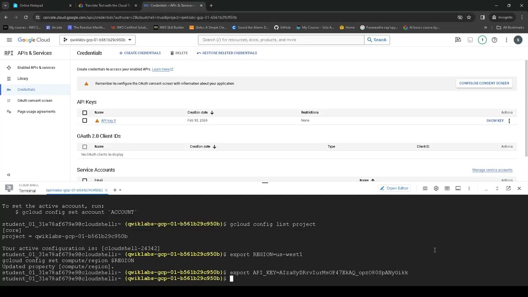This screenshot has height=297, width=528.
Task: Open the Learn more link
Action: pyautogui.click(x=163, y=69)
